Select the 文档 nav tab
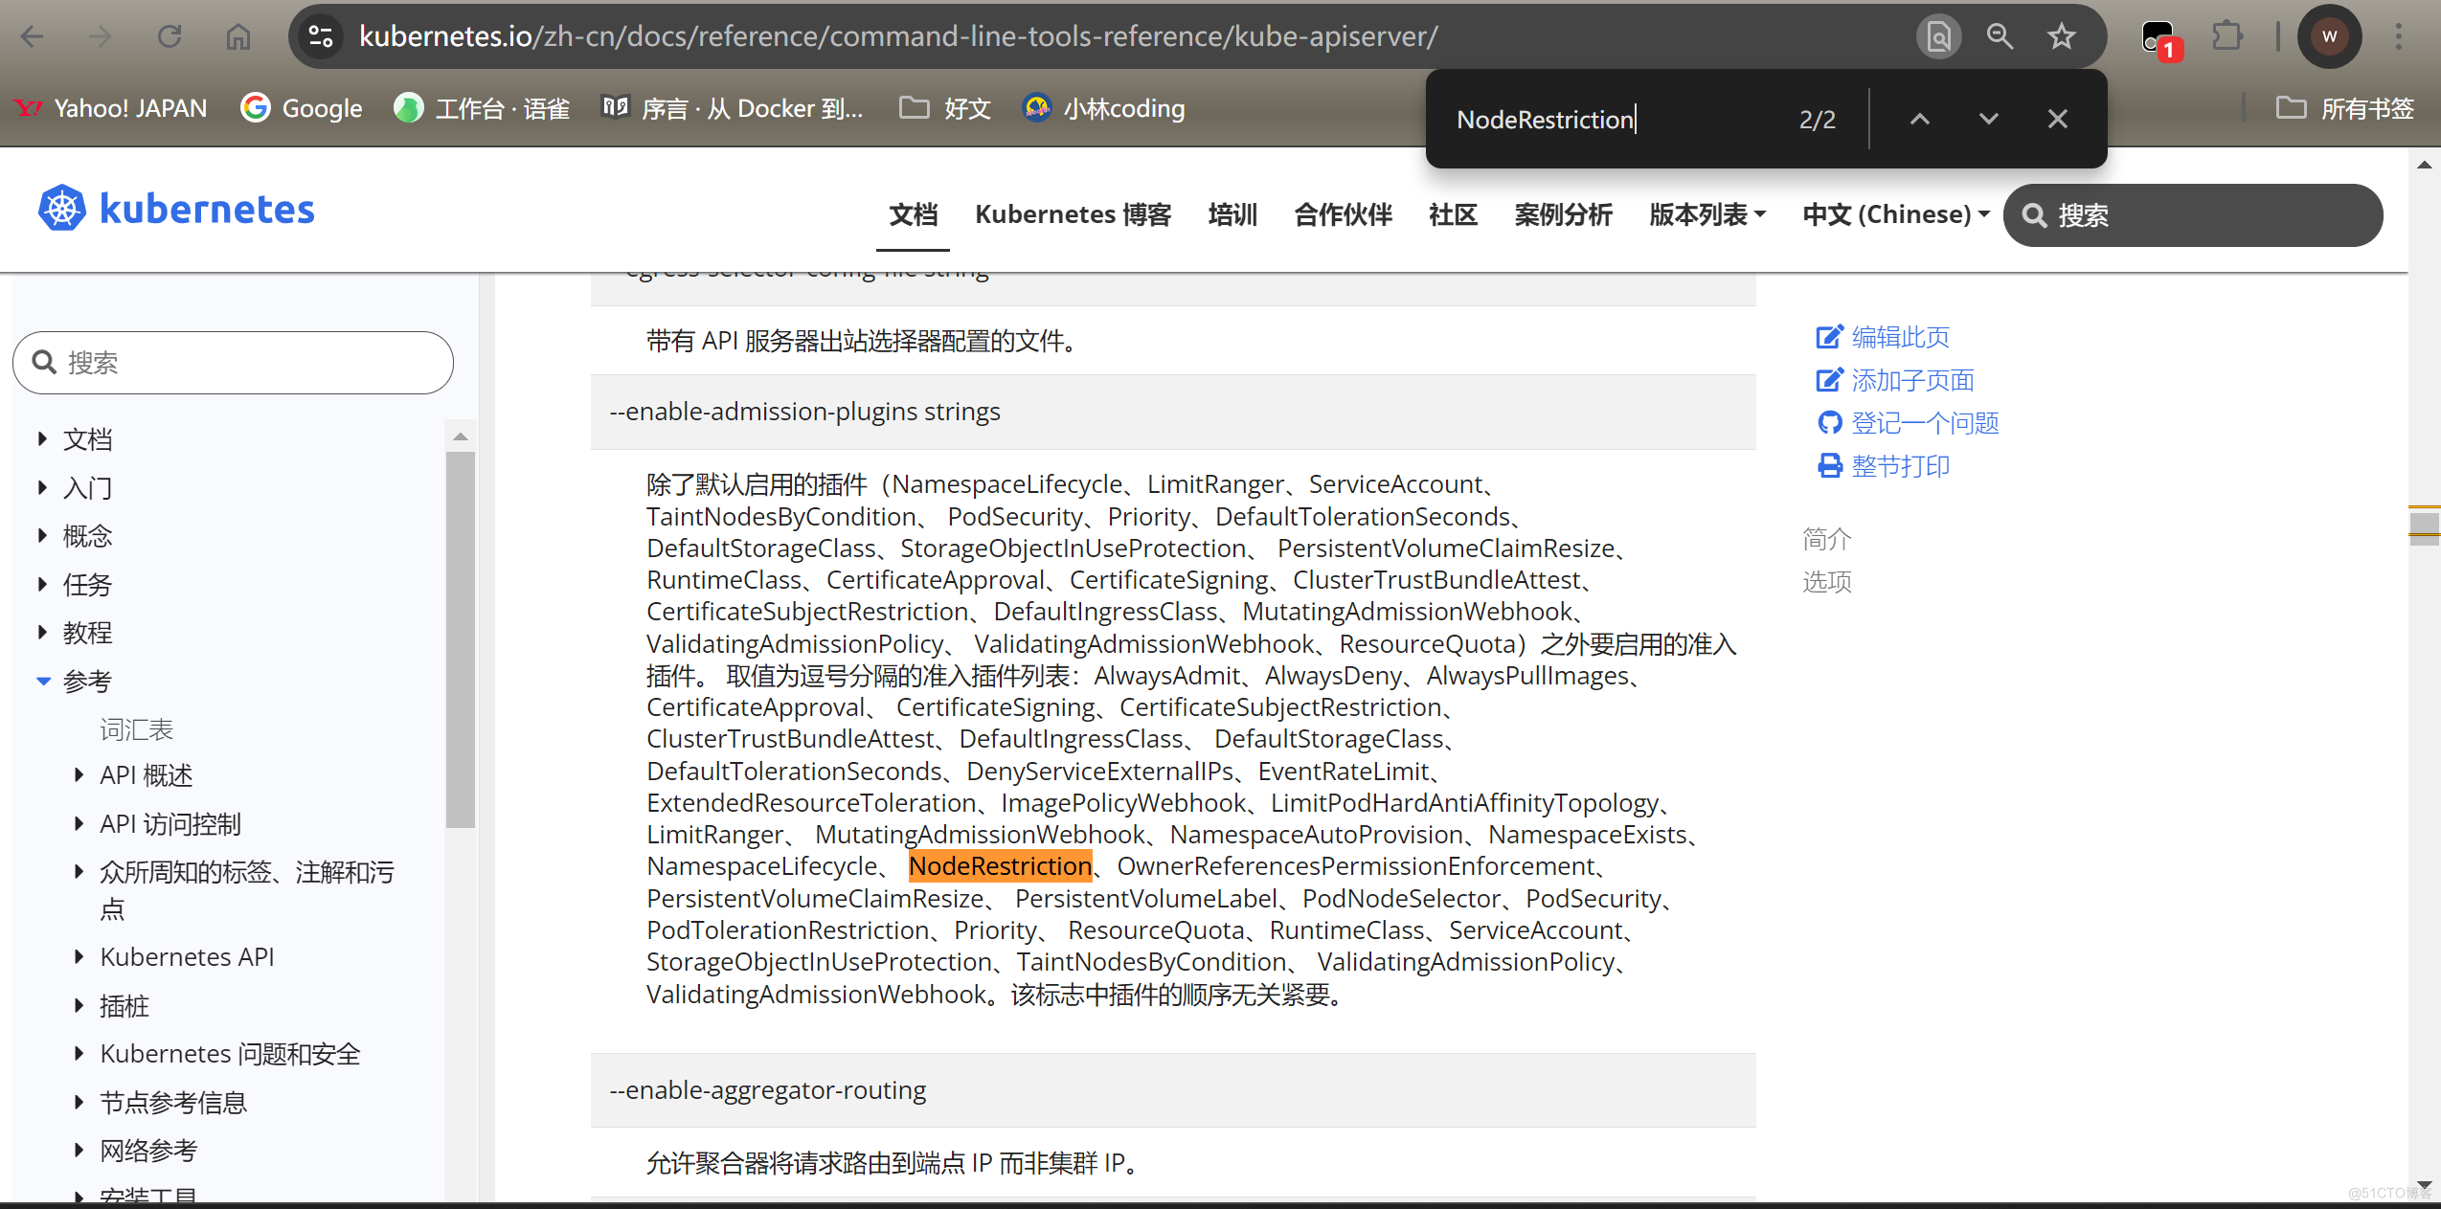This screenshot has height=1209, width=2441. [914, 214]
